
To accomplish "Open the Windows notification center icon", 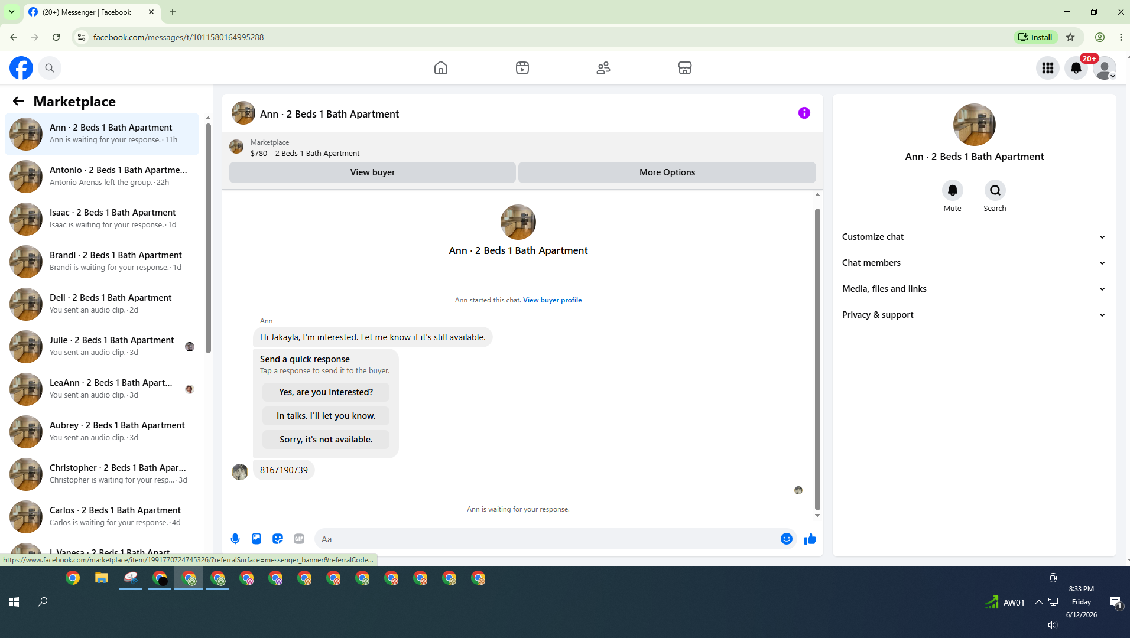I will pos(1116,602).
